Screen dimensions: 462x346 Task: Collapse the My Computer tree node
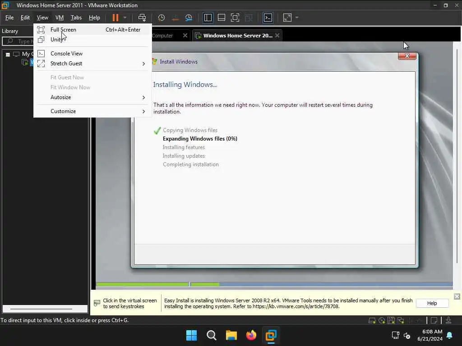[8, 55]
